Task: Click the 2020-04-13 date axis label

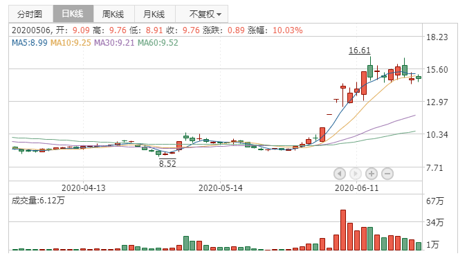Action: [x=84, y=188]
